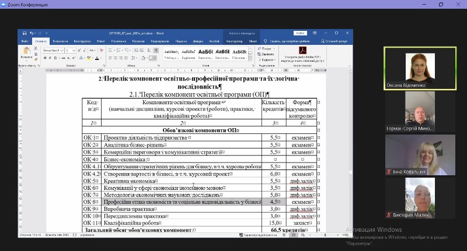Increase font size with grow font icon
Screen dimensions: 467x251
tap(79, 51)
